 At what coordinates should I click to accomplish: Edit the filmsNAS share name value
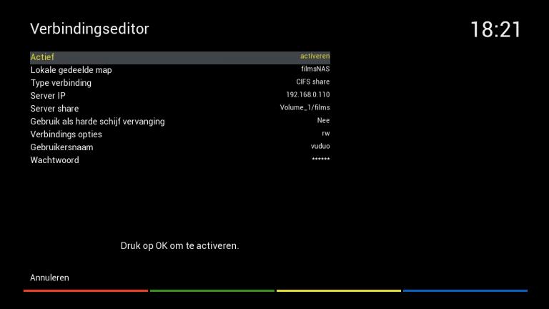coord(315,69)
